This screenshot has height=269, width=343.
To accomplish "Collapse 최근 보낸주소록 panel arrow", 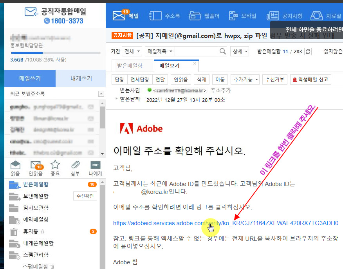I will tap(101, 94).
